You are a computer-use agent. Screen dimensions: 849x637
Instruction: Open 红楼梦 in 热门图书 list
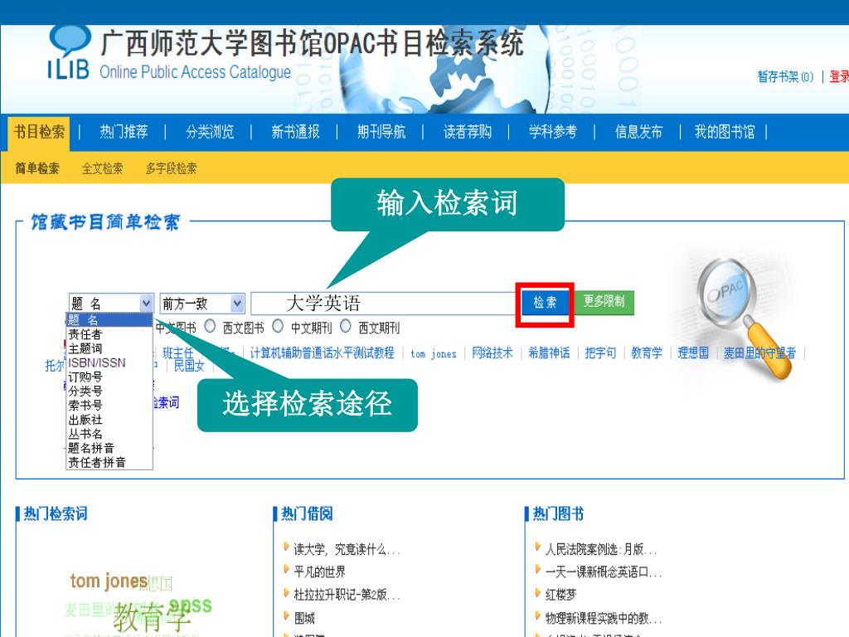561,595
